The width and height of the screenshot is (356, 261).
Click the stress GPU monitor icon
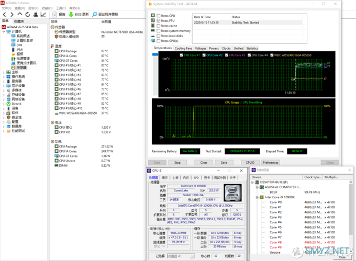[153, 41]
